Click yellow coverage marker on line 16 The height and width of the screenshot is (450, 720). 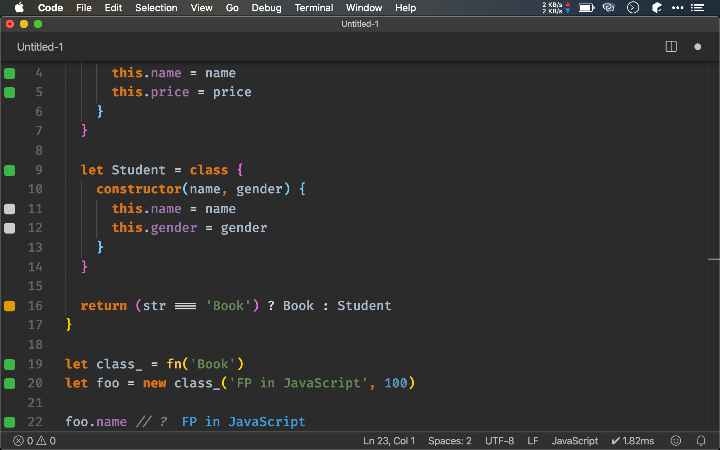point(9,306)
